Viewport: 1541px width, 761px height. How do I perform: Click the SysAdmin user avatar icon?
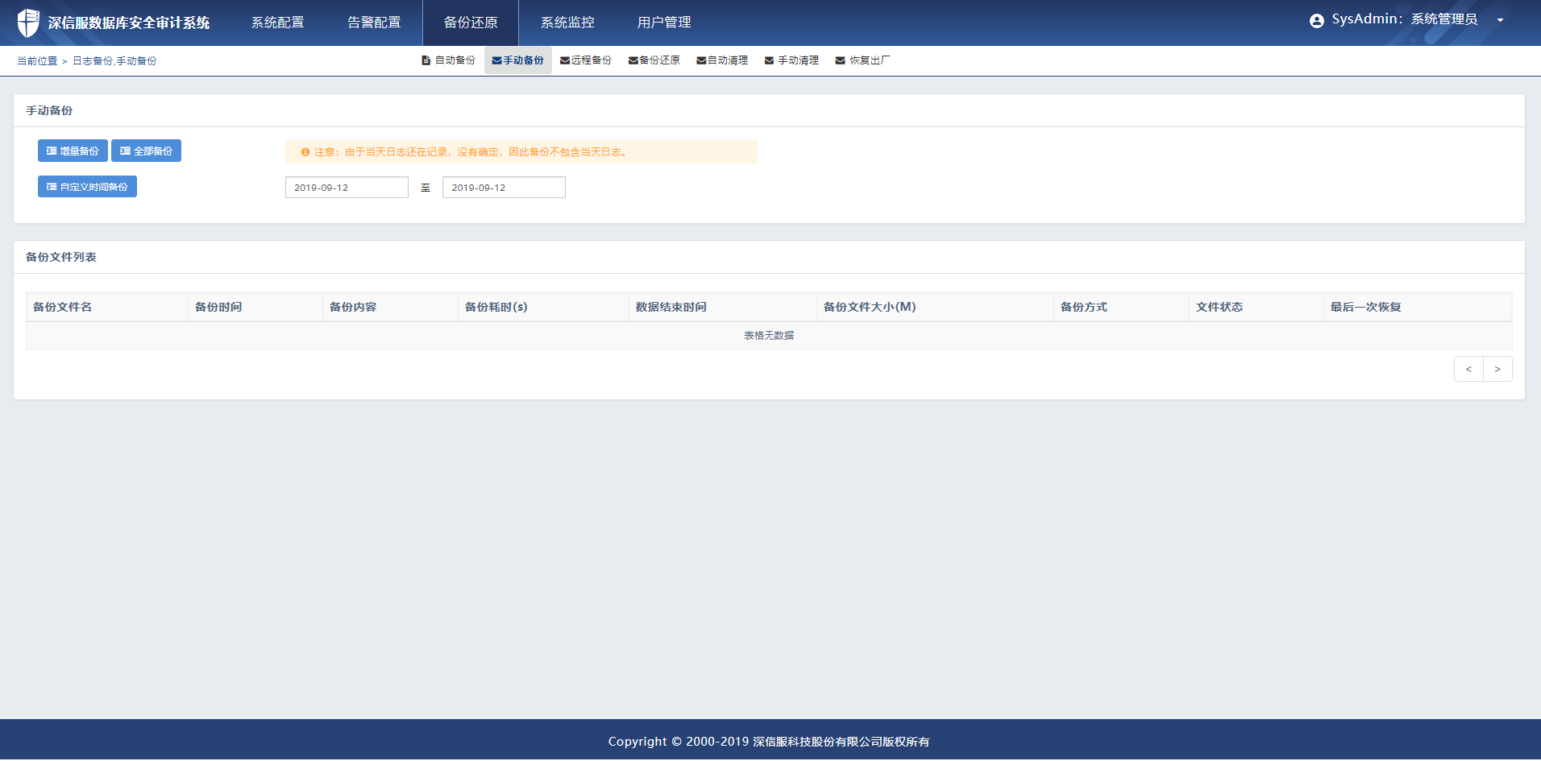click(x=1316, y=21)
